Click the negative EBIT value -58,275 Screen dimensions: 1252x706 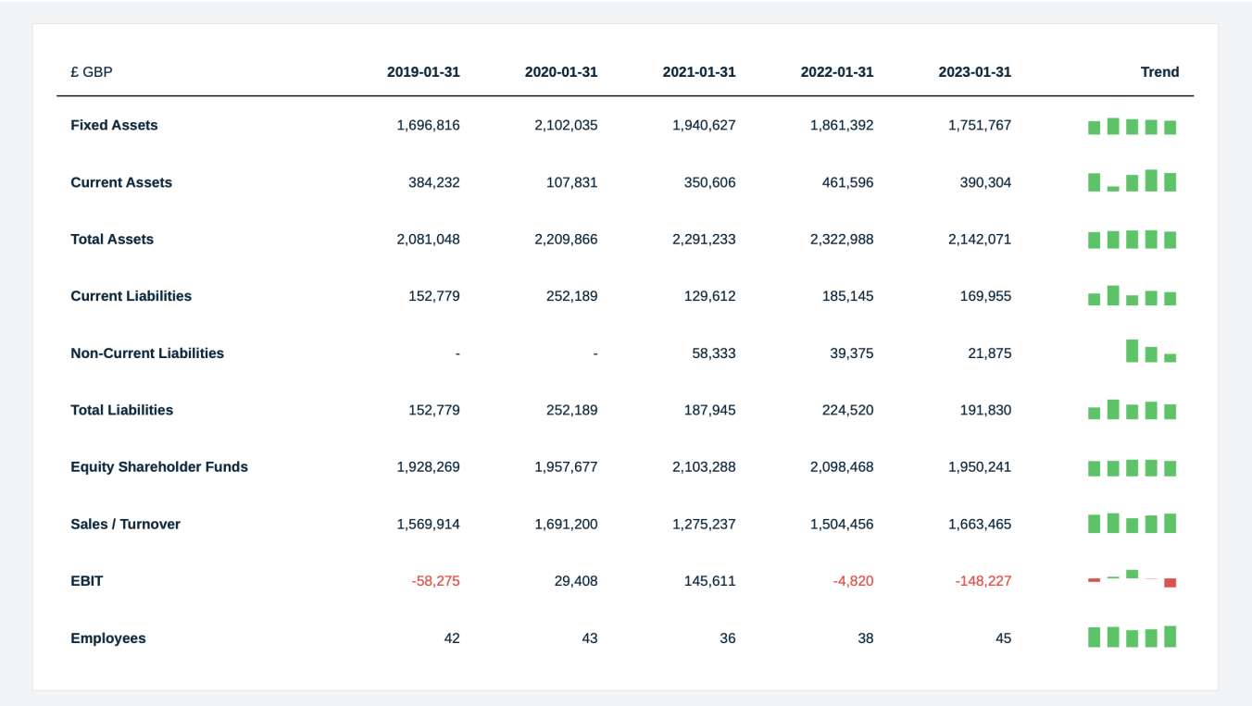pyautogui.click(x=436, y=581)
